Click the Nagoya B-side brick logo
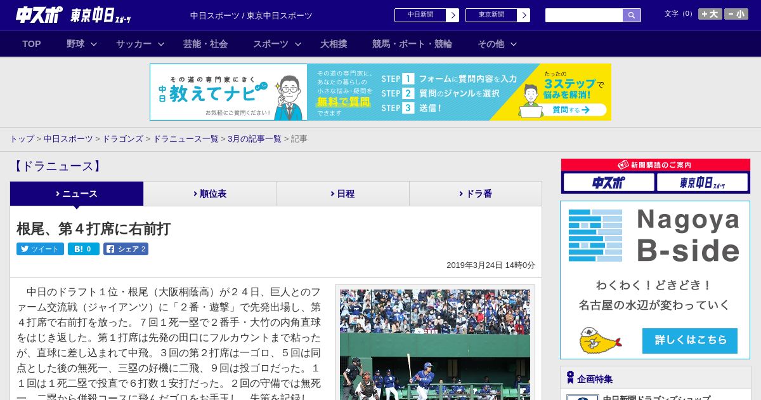 [595, 236]
